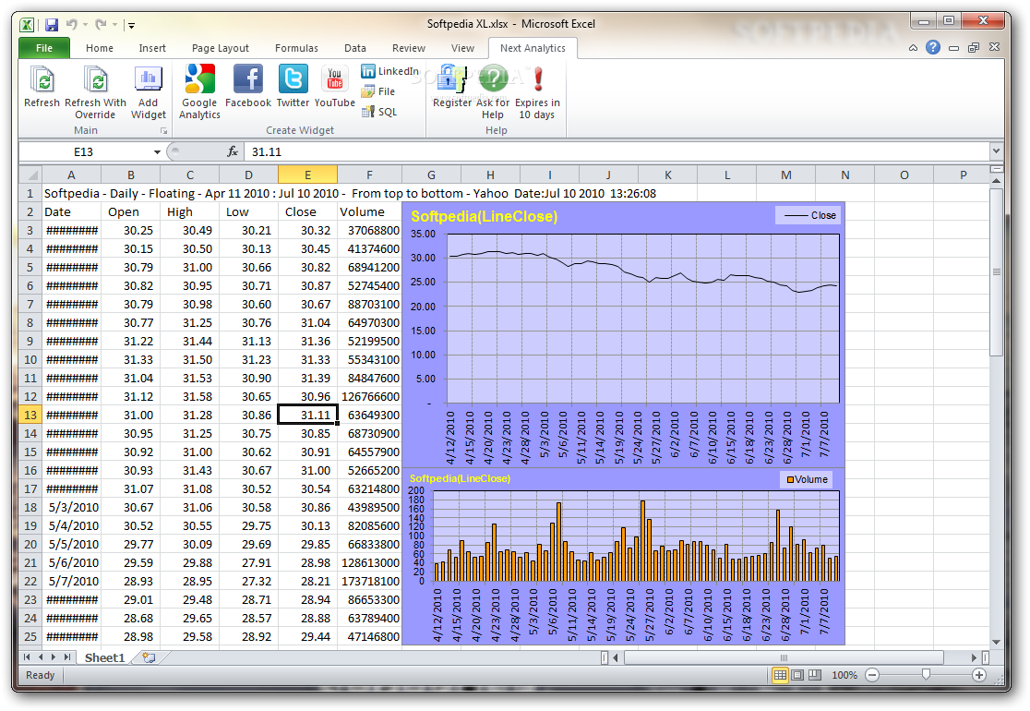
Task: Select cell A1 with Softpedia Daily title
Action: pos(72,193)
